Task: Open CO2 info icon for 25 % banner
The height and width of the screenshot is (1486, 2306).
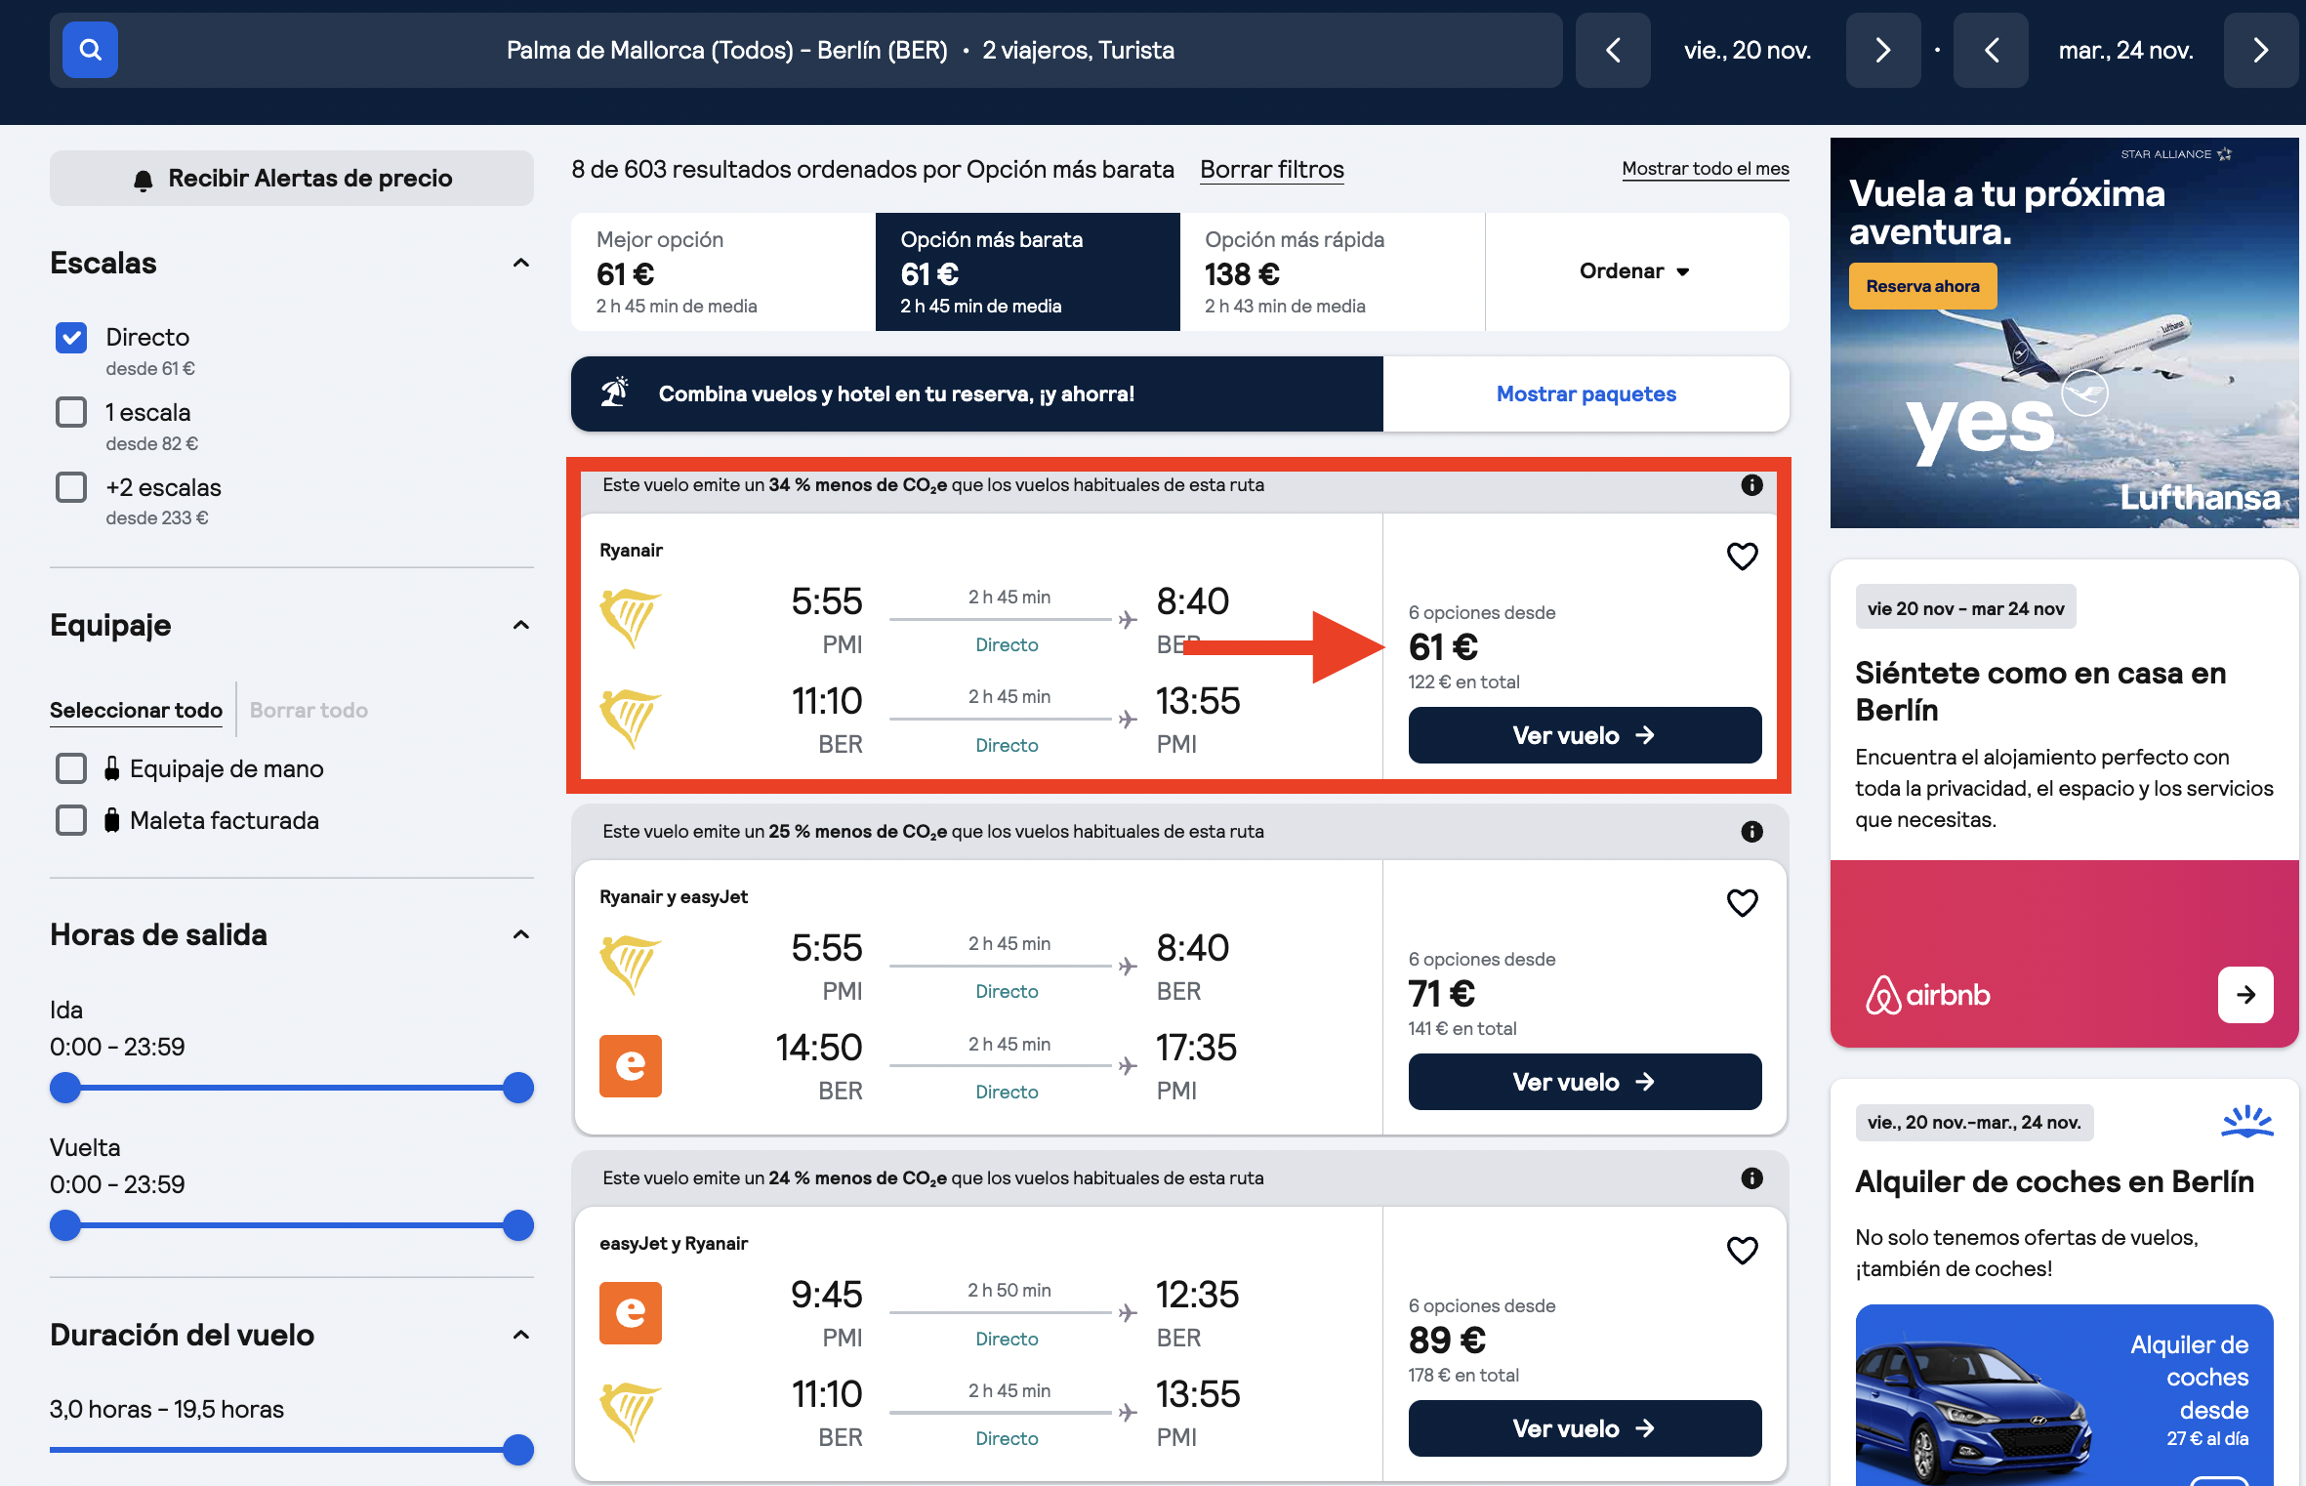Action: [x=1752, y=832]
